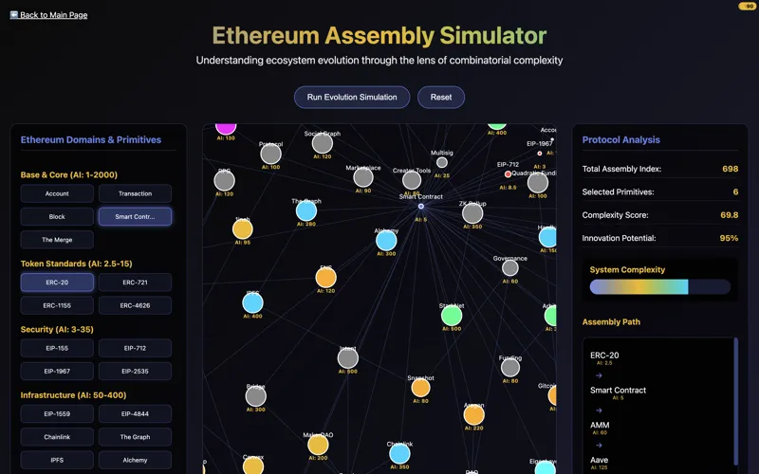Click the Intent node AI 500
Screen dimensions: 759x474
coord(348,358)
